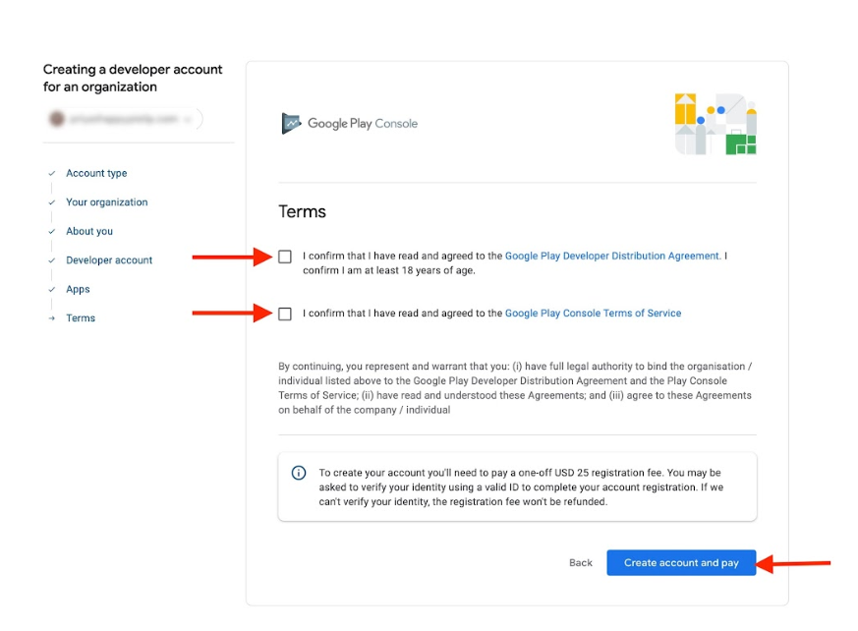858x631 pixels.
Task: Select the Your organization step
Action: 107,201
